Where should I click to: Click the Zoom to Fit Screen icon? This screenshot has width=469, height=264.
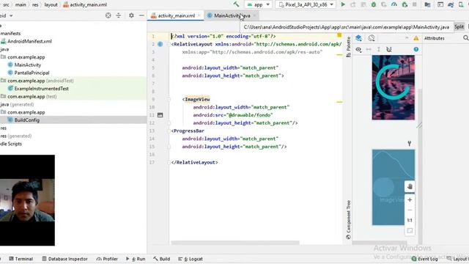tap(410, 230)
